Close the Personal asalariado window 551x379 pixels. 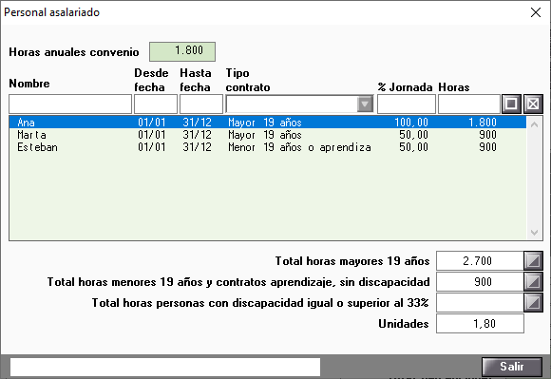[x=536, y=12]
